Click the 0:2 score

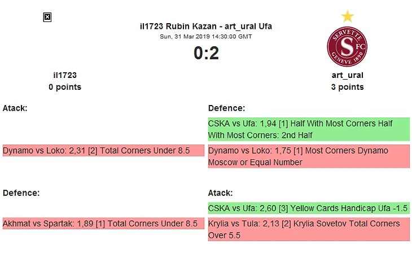pos(206,53)
